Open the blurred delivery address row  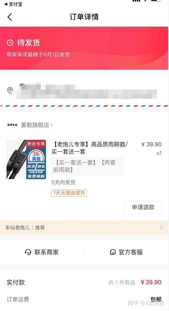(84, 91)
